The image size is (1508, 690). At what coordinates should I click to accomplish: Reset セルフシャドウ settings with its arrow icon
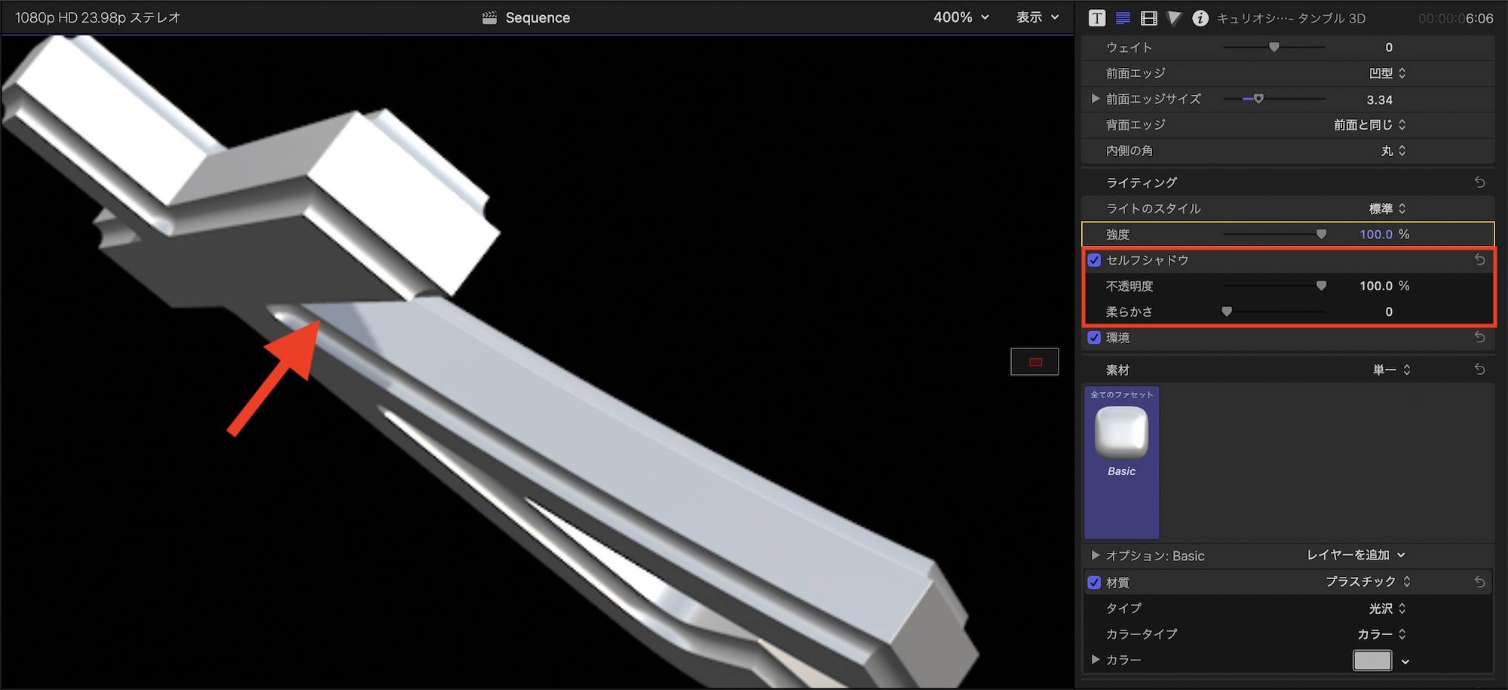(1479, 260)
